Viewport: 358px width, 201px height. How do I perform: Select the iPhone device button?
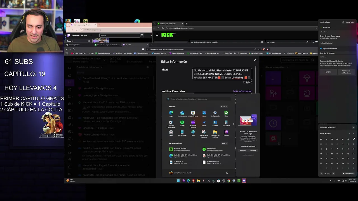pos(253,150)
